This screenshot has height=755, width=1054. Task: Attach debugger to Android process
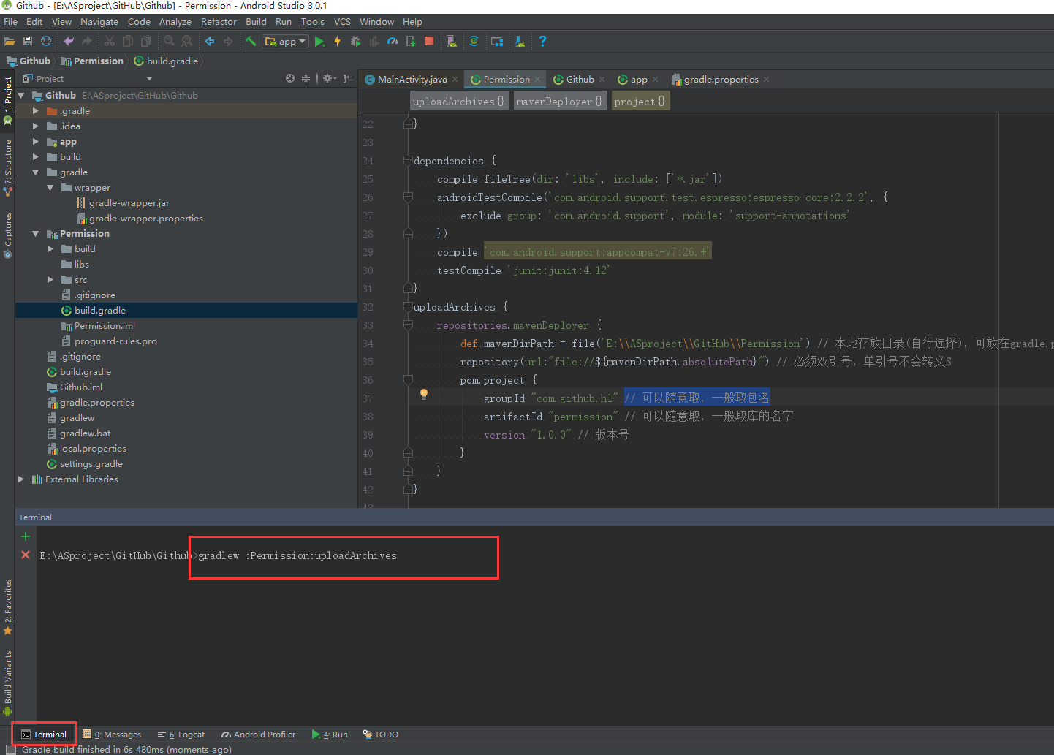(411, 42)
